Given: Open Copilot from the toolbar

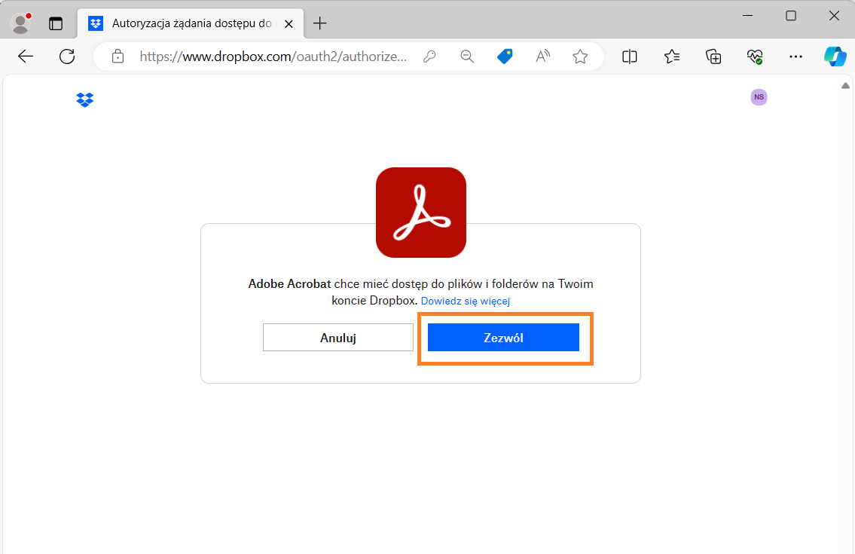Looking at the screenshot, I should click(x=835, y=57).
